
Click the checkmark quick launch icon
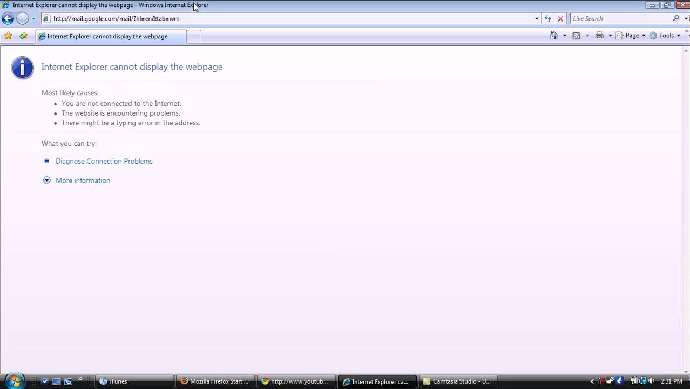(45, 381)
